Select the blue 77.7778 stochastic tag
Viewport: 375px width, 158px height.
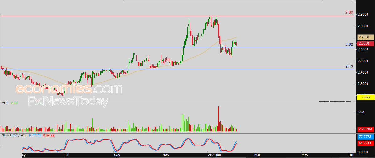[365, 137]
